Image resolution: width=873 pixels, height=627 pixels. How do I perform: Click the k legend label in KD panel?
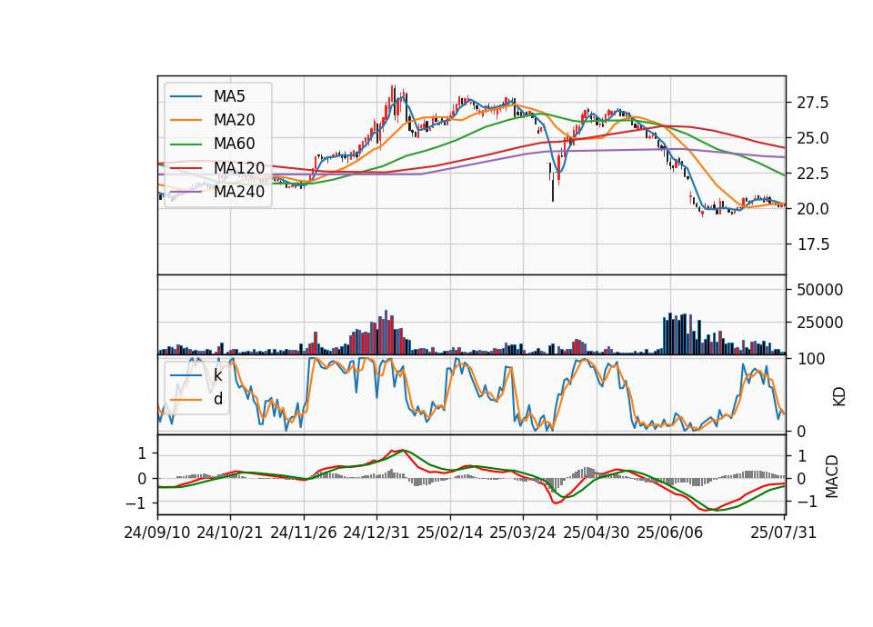point(218,375)
